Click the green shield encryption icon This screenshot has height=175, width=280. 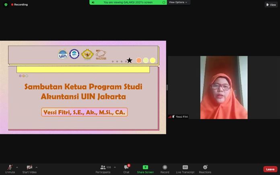tap(6, 5)
